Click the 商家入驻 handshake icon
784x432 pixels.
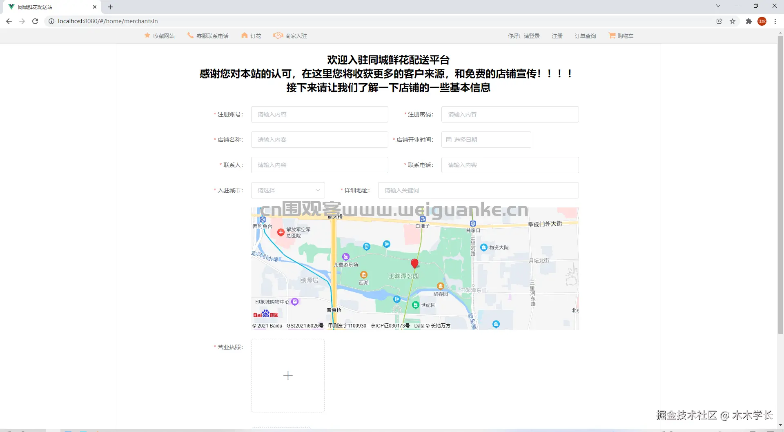pos(278,36)
